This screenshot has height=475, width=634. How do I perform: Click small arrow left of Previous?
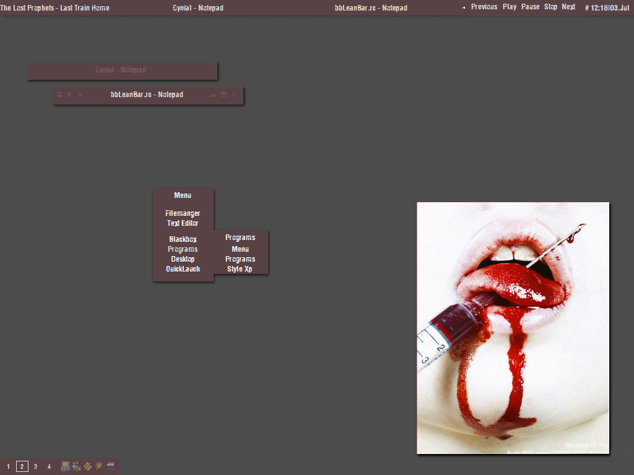point(463,7)
